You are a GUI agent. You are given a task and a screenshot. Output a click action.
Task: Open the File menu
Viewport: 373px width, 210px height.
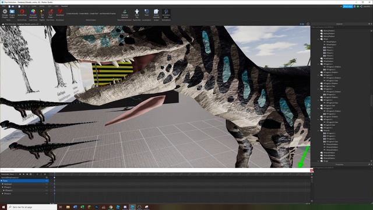(4, 6)
